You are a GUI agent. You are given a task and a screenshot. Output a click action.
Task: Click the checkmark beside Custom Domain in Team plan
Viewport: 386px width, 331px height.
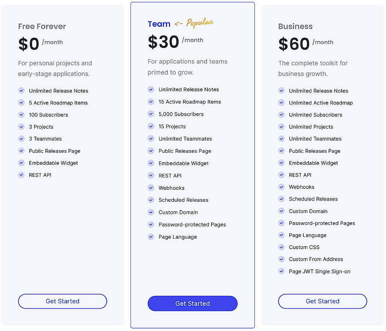[151, 212]
